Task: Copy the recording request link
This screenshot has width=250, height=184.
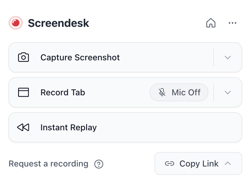Action: 199,163
